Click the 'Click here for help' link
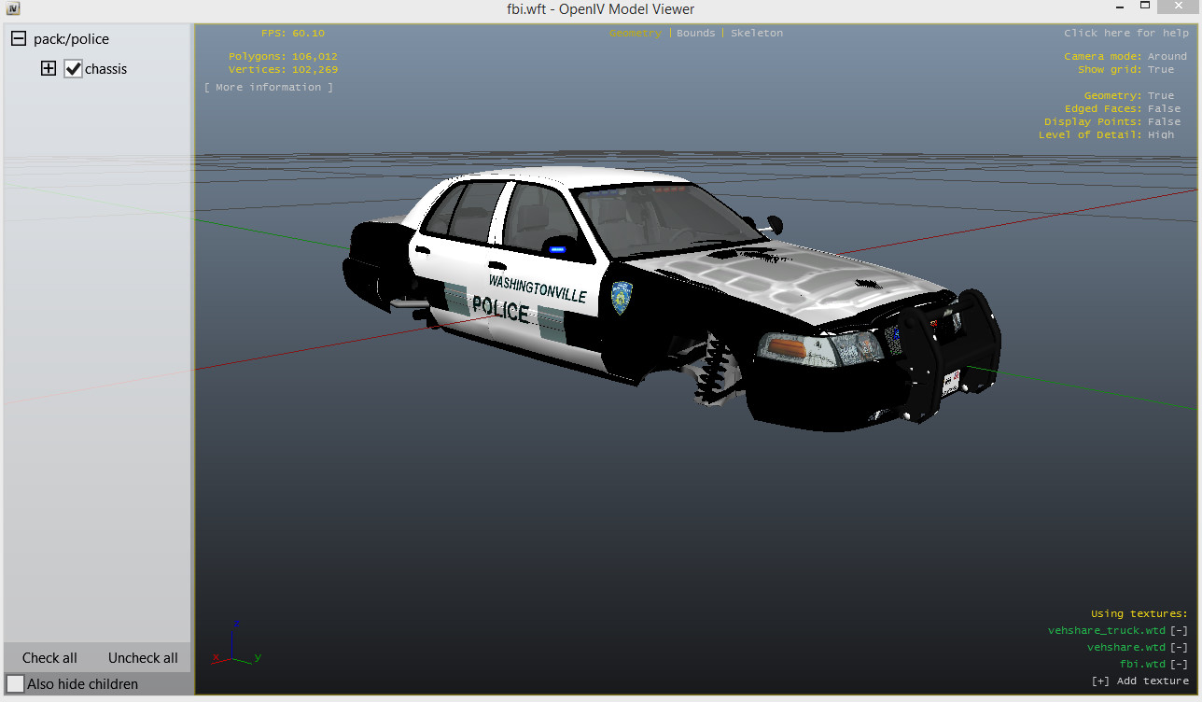Screen dimensions: 1202x702 tap(1126, 33)
